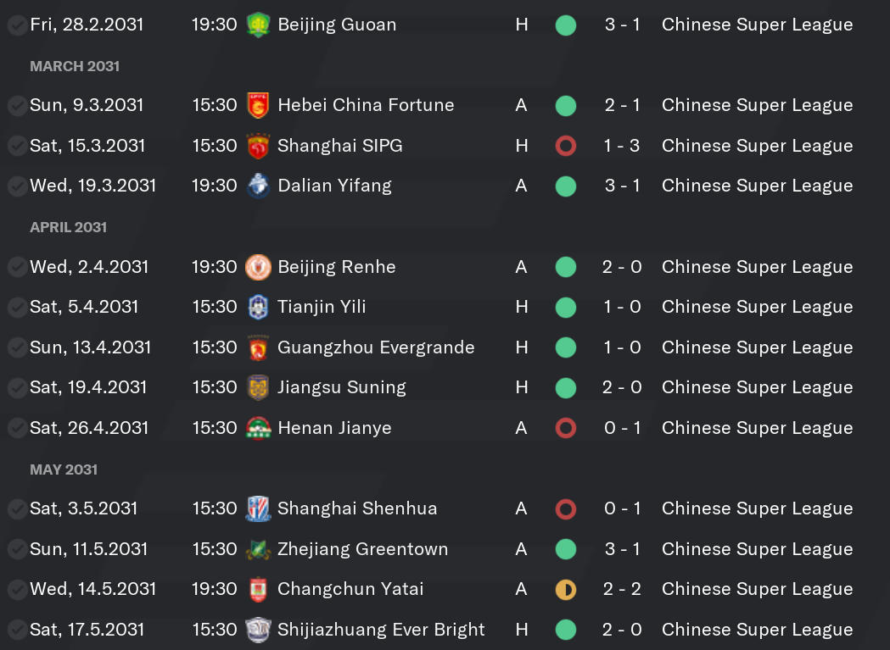Toggle the checkmark for 28.2.2031 fixture
890x650 pixels.
pyautogui.click(x=18, y=25)
